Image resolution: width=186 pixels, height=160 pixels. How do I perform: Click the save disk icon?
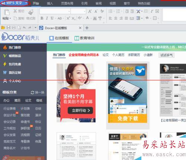click(x=9, y=28)
